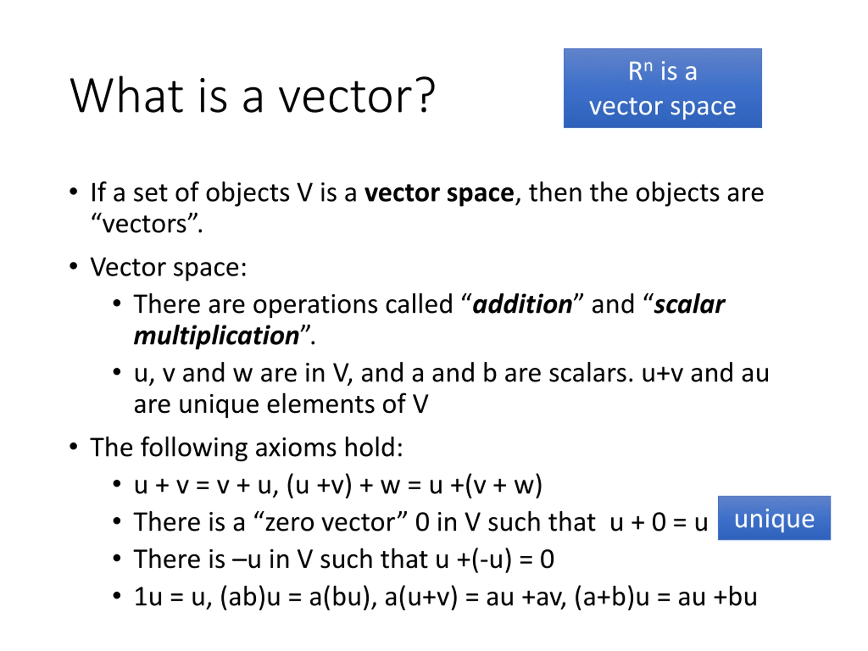Click the blue "unique" callout box
Viewport: 868px width, 651px height.
(x=774, y=518)
